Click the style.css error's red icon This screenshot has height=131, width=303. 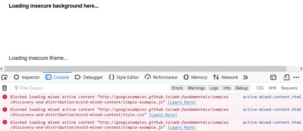pos(4,109)
